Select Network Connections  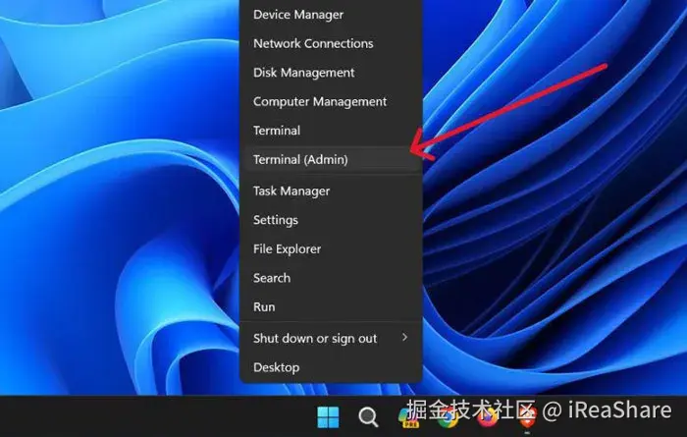click(332, 43)
